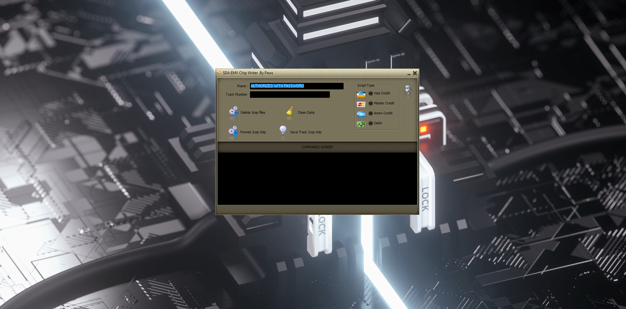Click the green Debit cash icon
The height and width of the screenshot is (309, 626).
[361, 124]
